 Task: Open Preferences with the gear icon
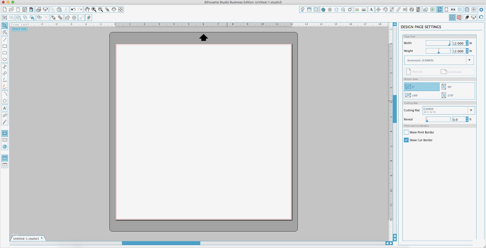[481, 9]
